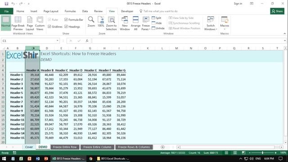The width and height of the screenshot is (288, 162).
Task: Open Ribbon Display Options
Action: tap(252, 4)
